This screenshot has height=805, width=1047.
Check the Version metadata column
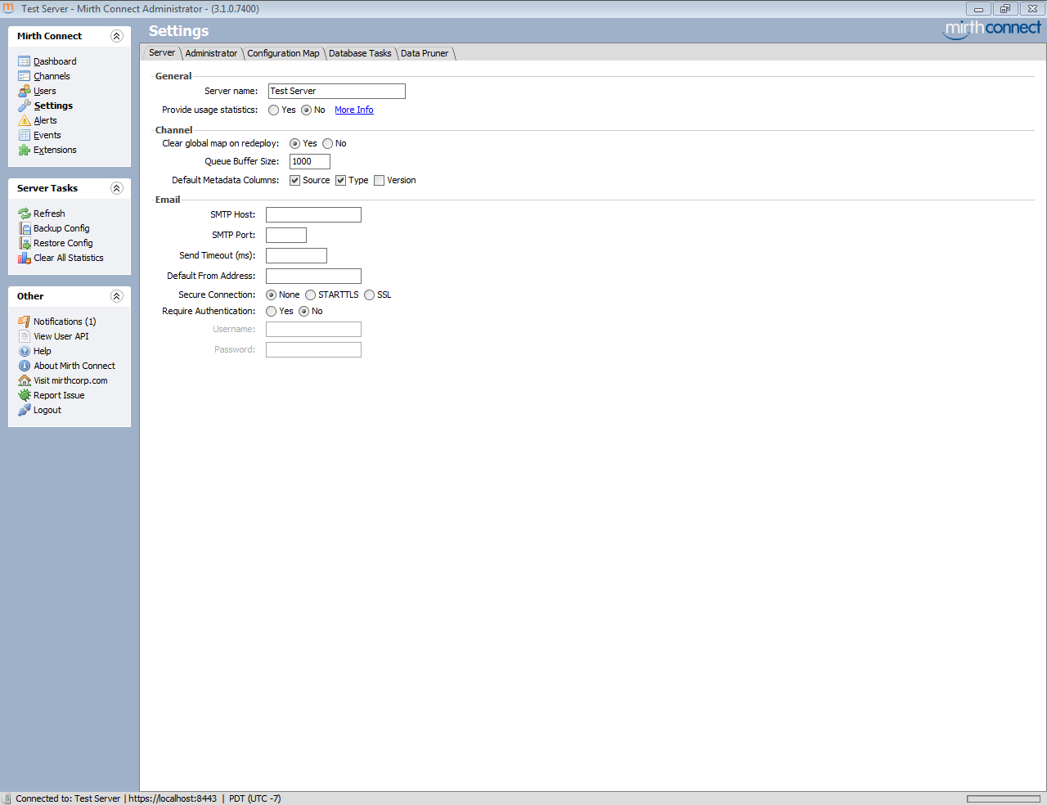click(x=379, y=181)
